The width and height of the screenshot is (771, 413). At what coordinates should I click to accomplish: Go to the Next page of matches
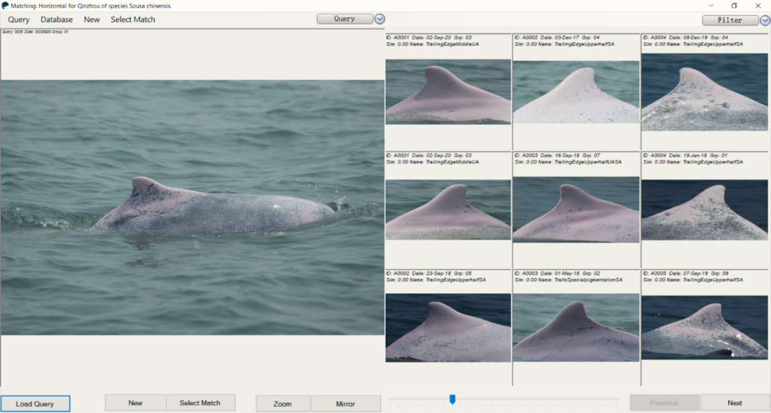pos(735,403)
